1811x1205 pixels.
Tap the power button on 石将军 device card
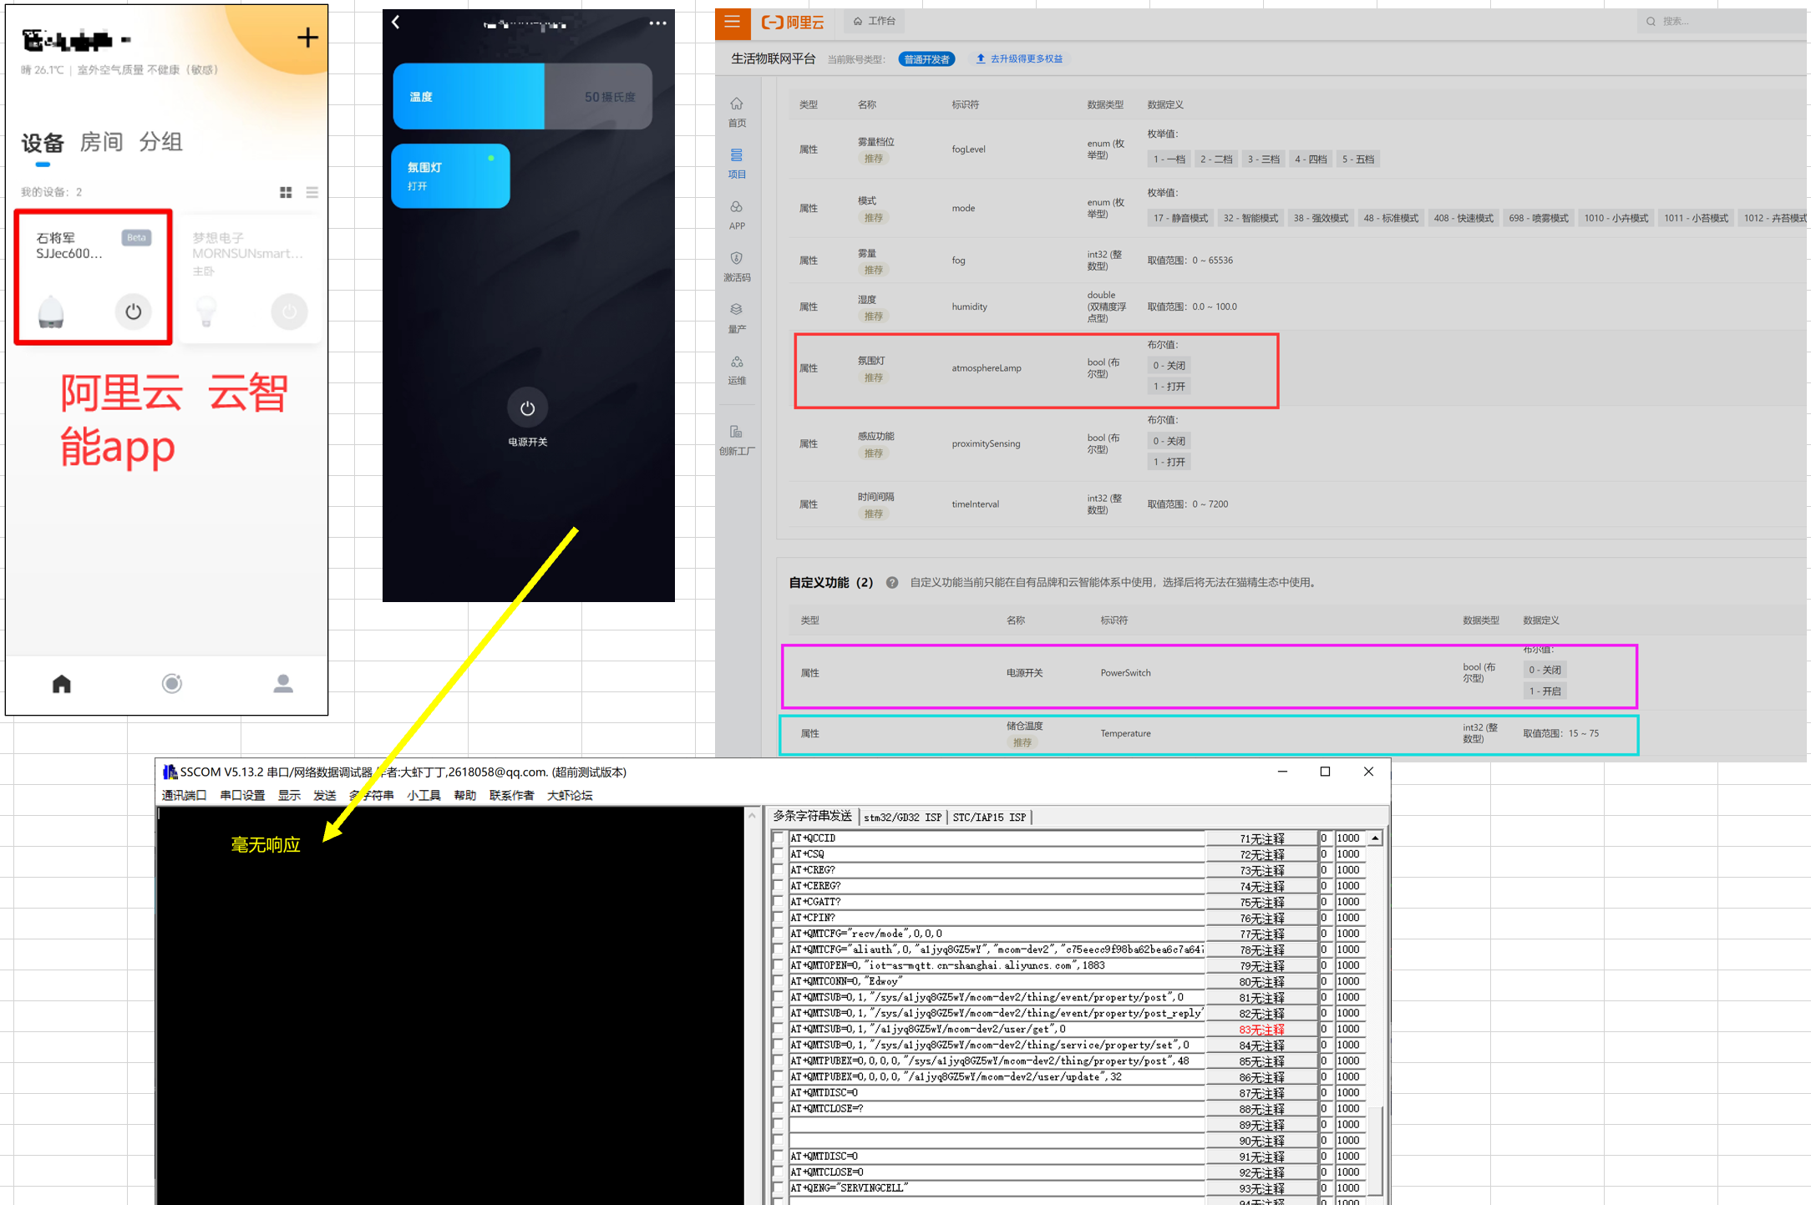pos(133,311)
